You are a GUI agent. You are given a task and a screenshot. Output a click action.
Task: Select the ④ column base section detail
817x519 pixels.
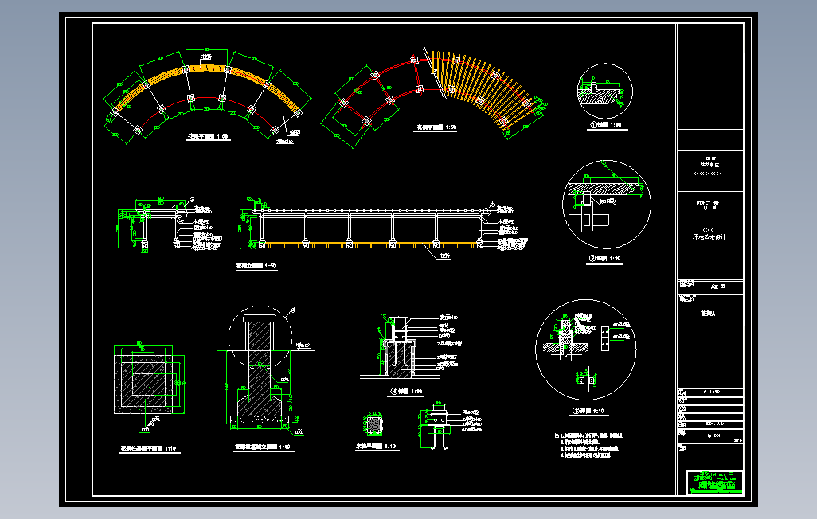click(x=412, y=348)
